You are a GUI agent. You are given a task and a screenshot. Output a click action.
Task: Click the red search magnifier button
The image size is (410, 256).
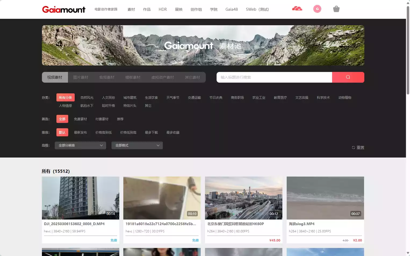coord(348,77)
